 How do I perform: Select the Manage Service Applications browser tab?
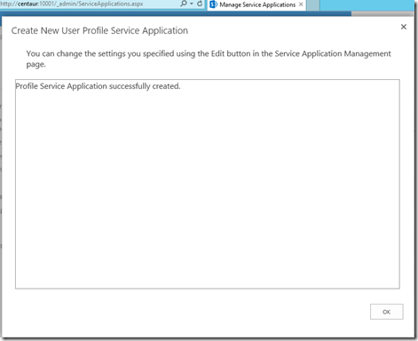pyautogui.click(x=256, y=4)
